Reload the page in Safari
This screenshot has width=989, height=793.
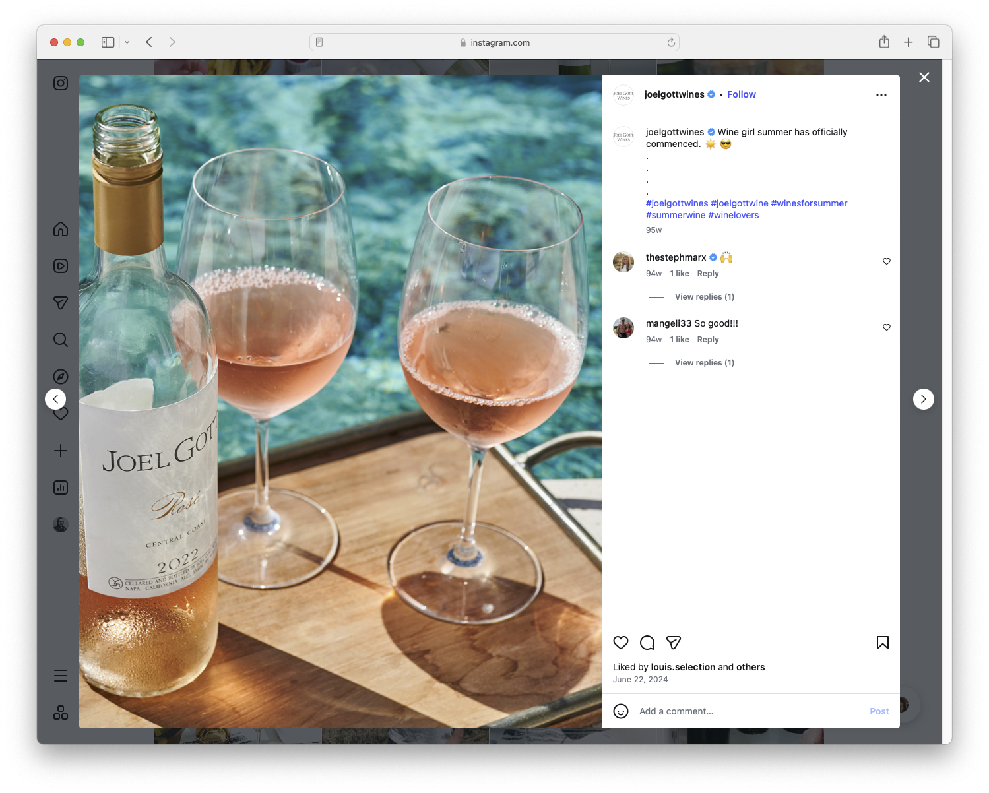[x=671, y=42]
